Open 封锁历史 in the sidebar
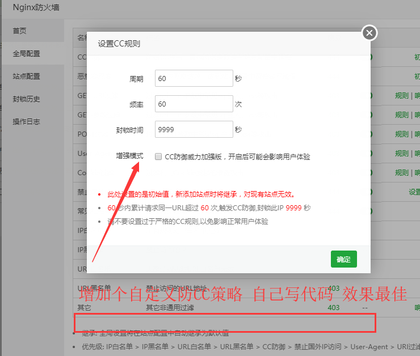Image resolution: width=420 pixels, height=356 pixels. [x=26, y=99]
